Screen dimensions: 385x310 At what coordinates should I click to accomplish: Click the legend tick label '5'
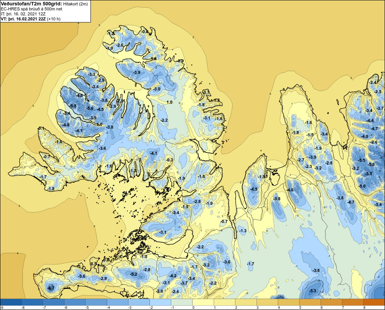click(x=300, y=308)
